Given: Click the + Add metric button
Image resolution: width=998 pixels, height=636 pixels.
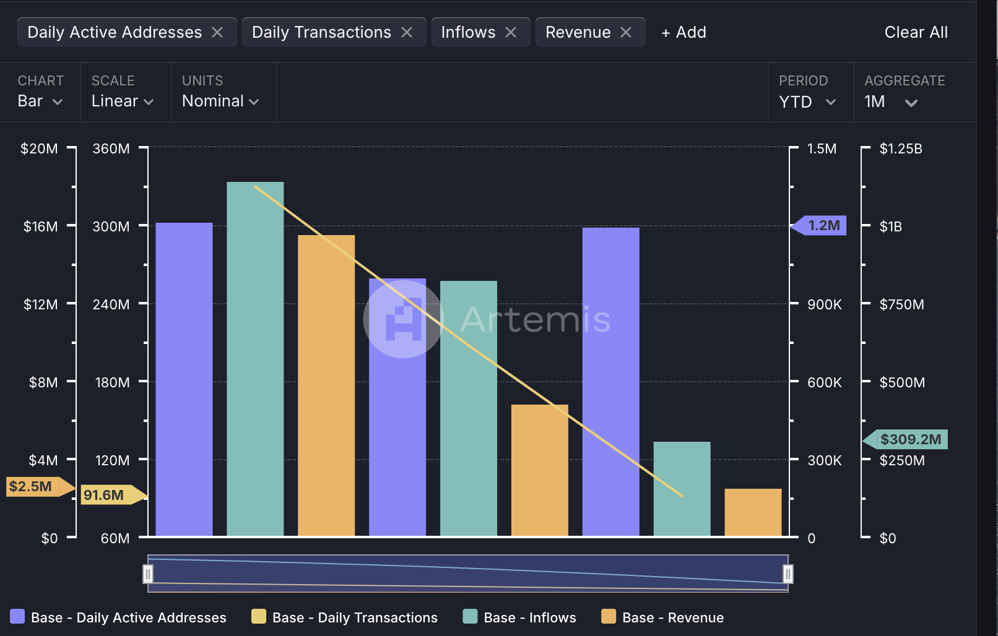Looking at the screenshot, I should [683, 32].
